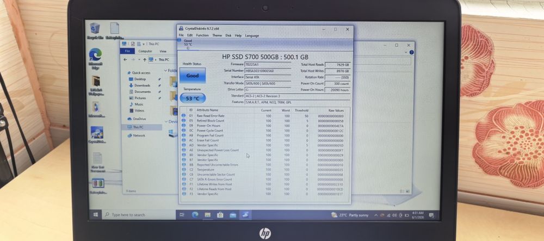The width and height of the screenshot is (544, 241).
Task: Click the status dot for Power-On Hours
Action: pos(183,126)
